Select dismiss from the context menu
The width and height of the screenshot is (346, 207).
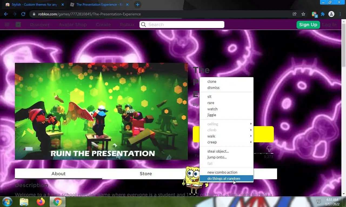point(226,88)
